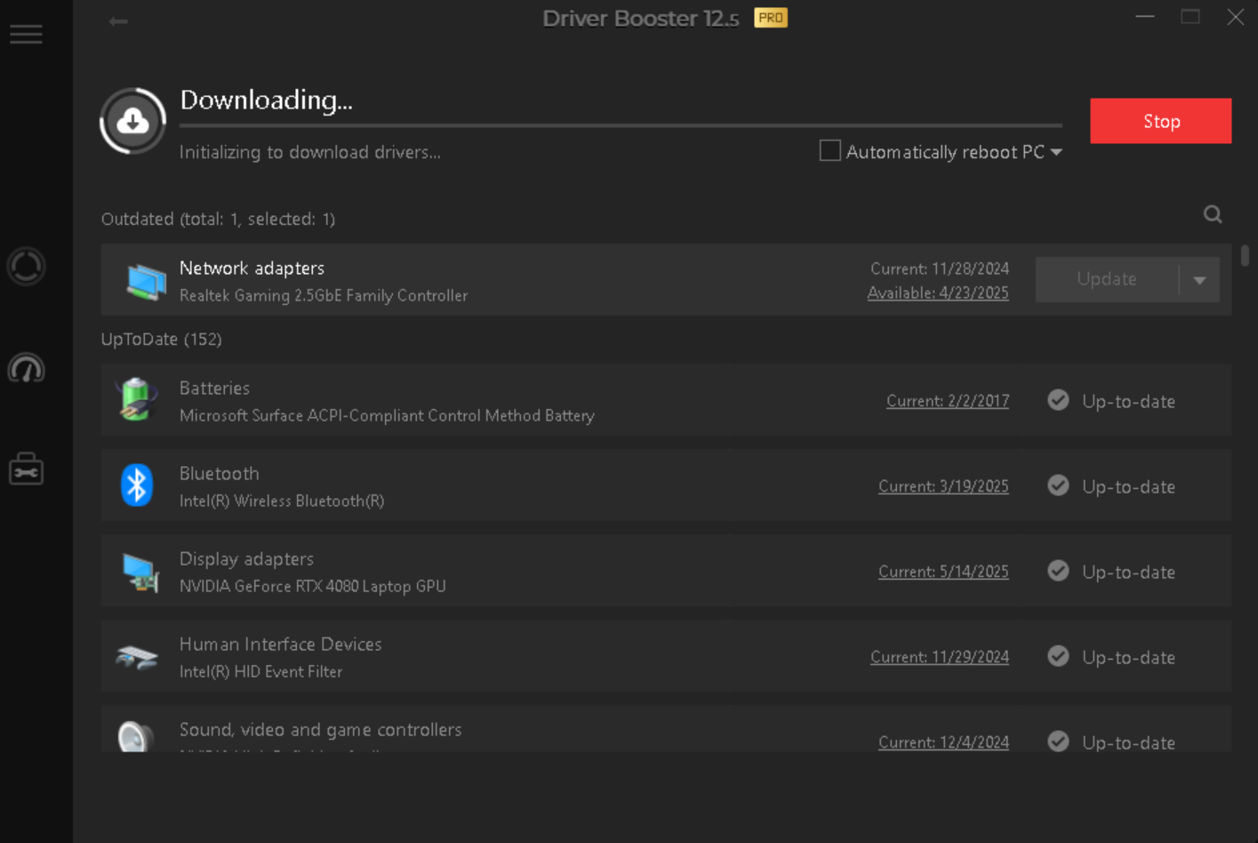
Task: Click Current: 11/28/2024 network driver date
Action: (x=940, y=269)
